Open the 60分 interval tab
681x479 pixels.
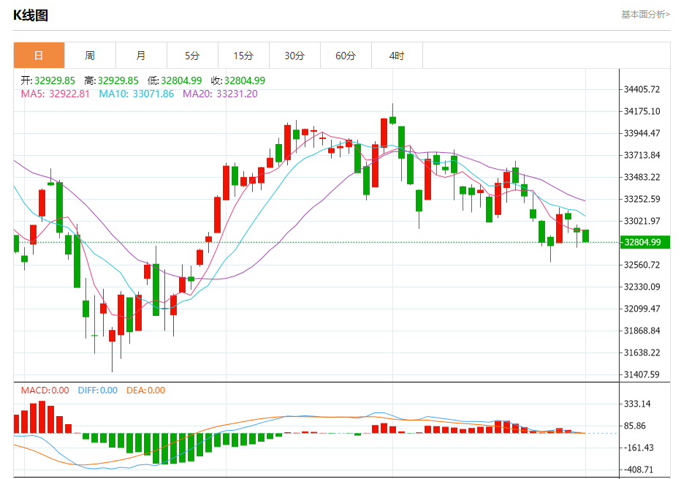click(346, 55)
